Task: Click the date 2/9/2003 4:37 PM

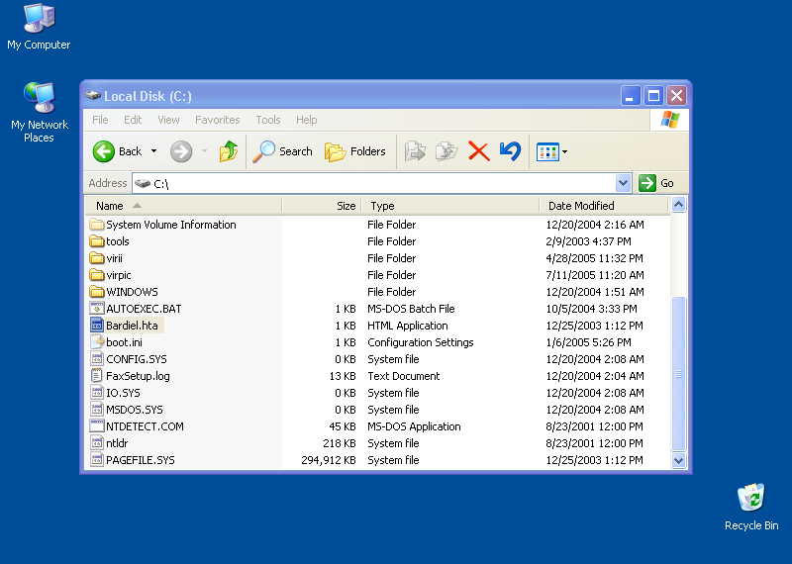Action: (x=588, y=241)
